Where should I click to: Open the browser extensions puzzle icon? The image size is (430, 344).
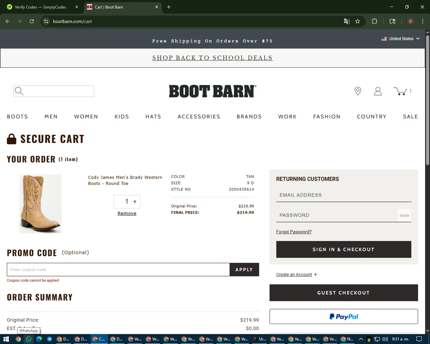[x=374, y=21]
